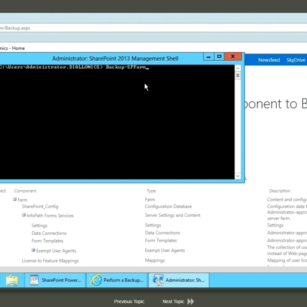
Task: Maximize the SharePoint Management Shell window
Action: tap(219, 56)
